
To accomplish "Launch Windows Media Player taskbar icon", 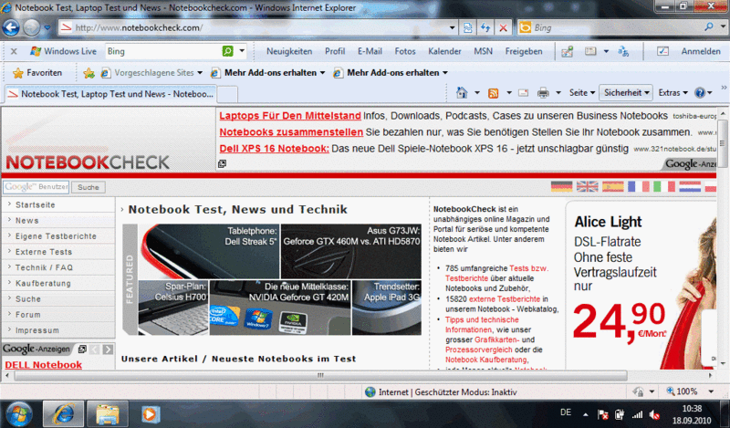I will click(151, 413).
